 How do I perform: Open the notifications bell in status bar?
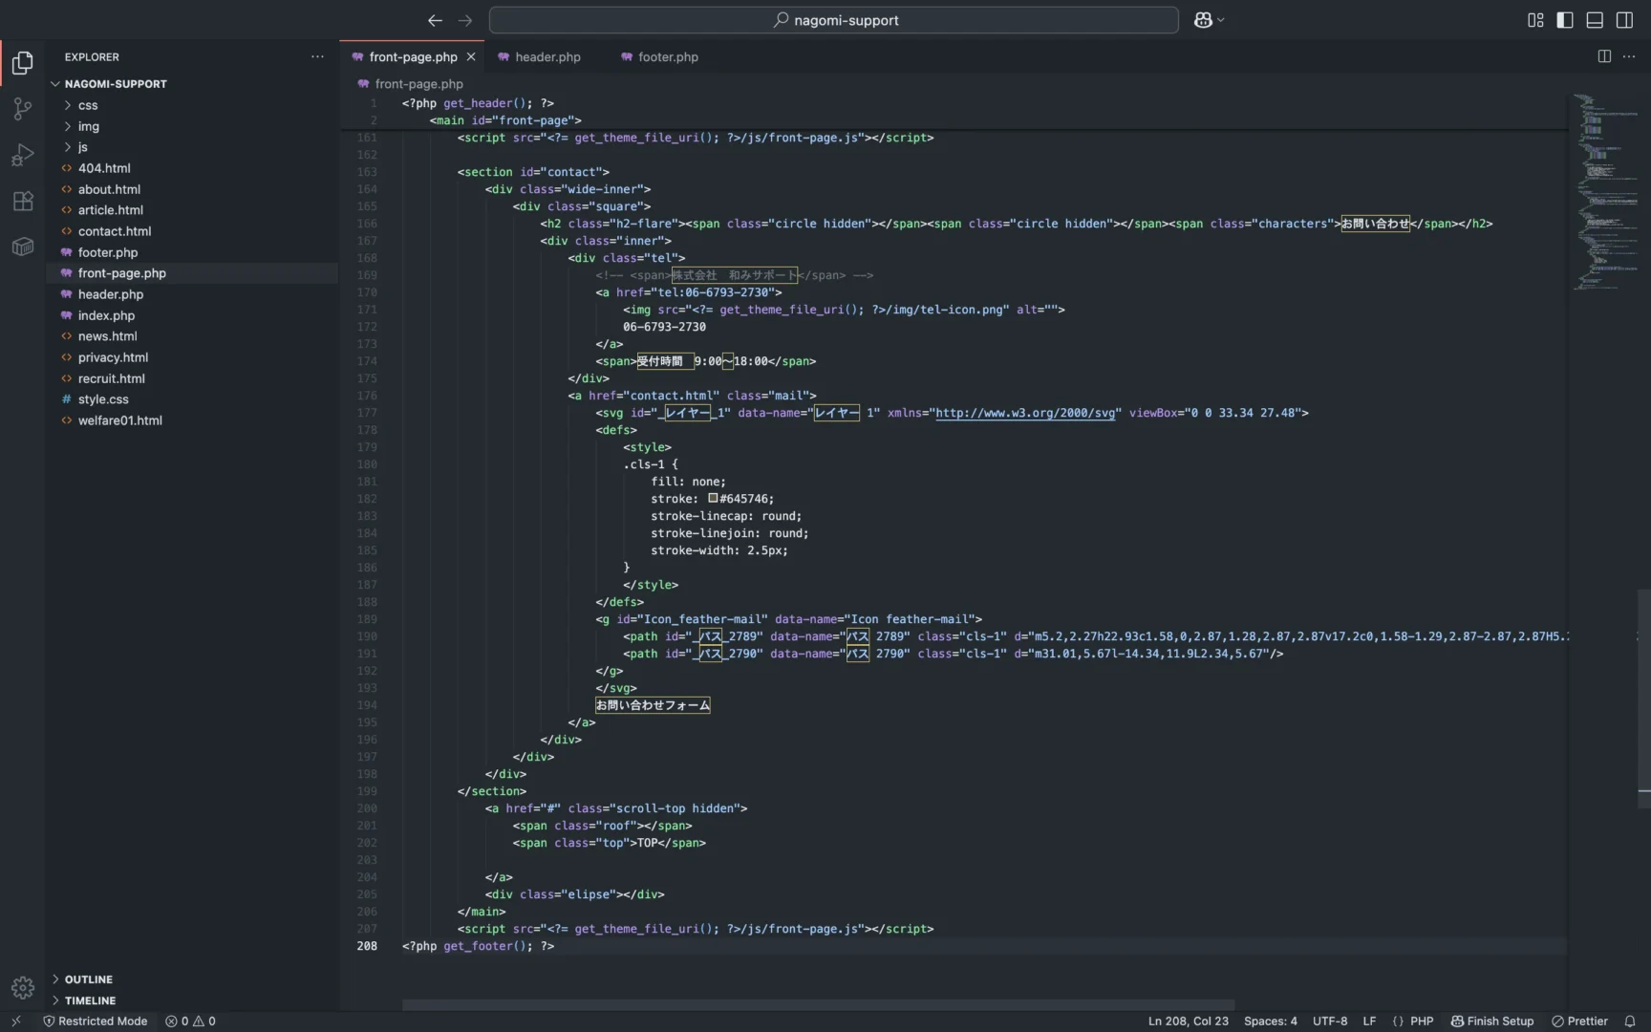pyautogui.click(x=1630, y=1021)
